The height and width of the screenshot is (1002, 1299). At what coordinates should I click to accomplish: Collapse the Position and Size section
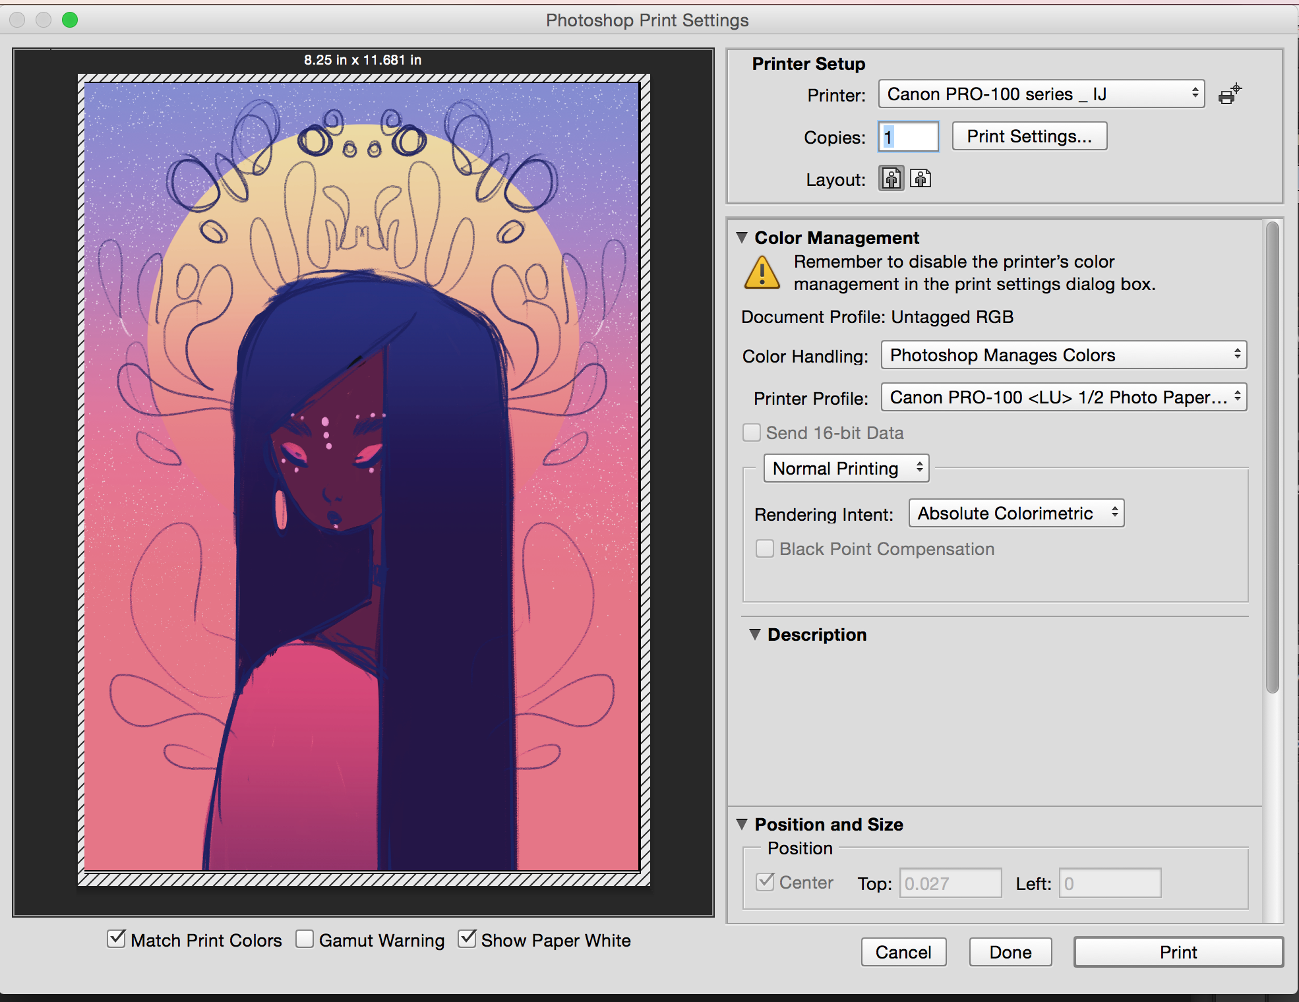click(742, 824)
